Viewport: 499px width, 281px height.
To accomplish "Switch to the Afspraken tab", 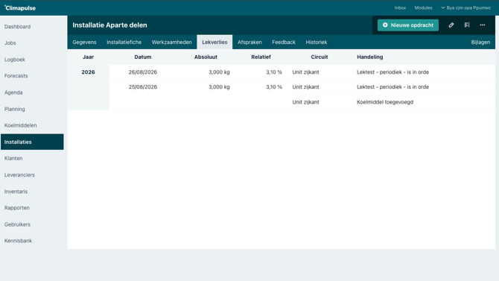I will click(249, 42).
